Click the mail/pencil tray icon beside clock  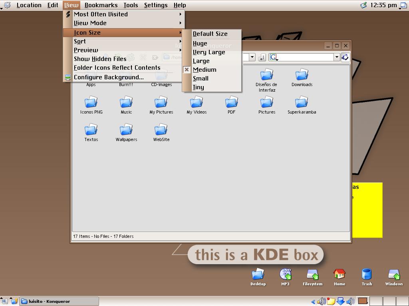point(363,5)
